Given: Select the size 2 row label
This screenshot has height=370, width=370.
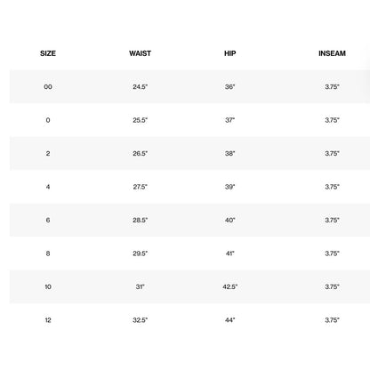Looking at the screenshot, I should click(48, 154).
